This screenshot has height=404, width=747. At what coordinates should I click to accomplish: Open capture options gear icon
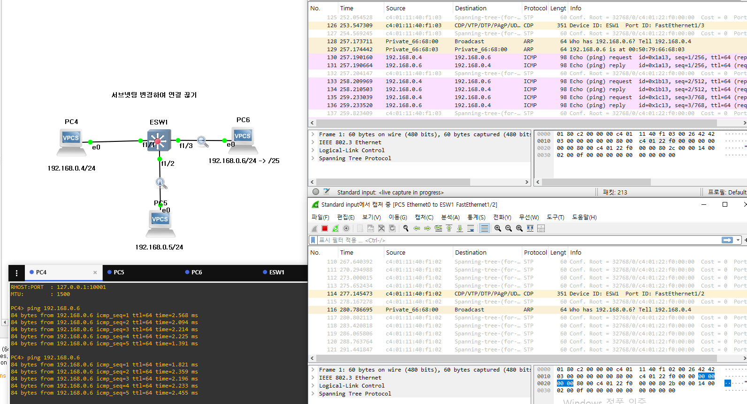click(346, 228)
